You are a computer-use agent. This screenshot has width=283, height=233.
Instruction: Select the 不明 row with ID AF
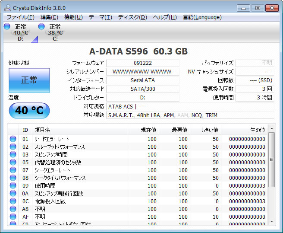pos(138,217)
